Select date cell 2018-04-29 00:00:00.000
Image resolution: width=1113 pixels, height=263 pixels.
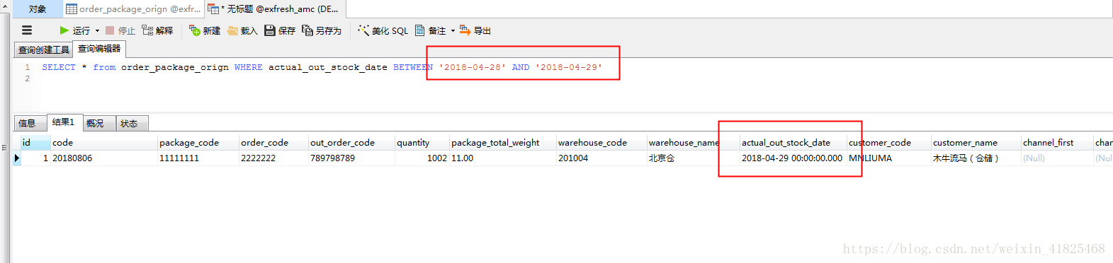[793, 158]
